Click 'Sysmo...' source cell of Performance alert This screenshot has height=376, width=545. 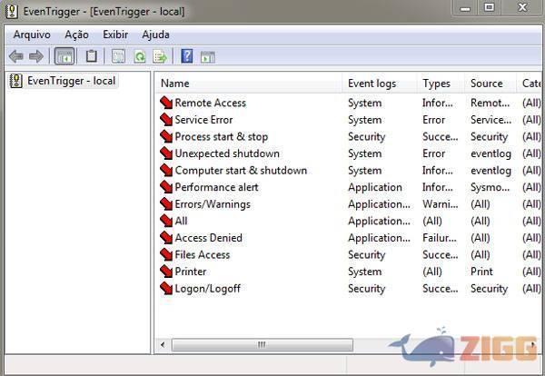pyautogui.click(x=490, y=187)
